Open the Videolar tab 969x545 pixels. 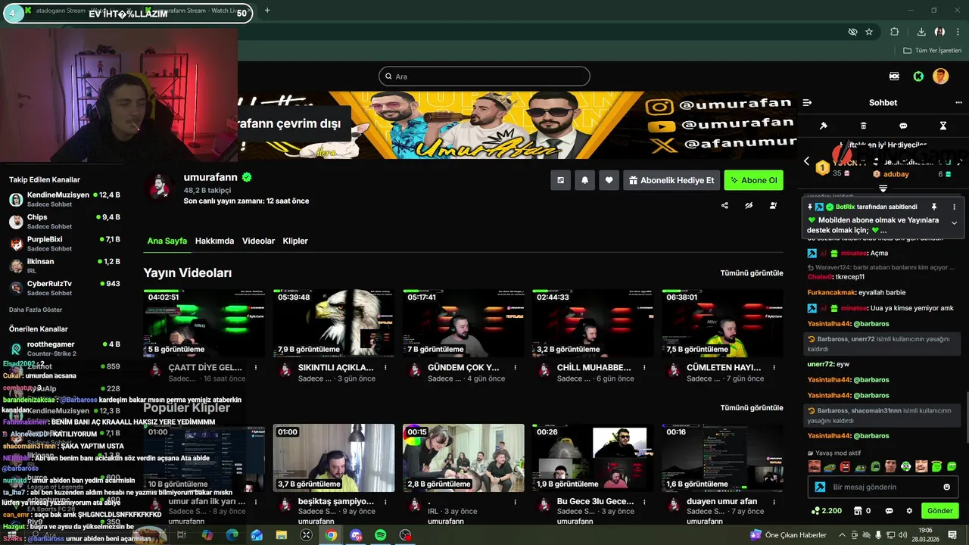(x=258, y=241)
